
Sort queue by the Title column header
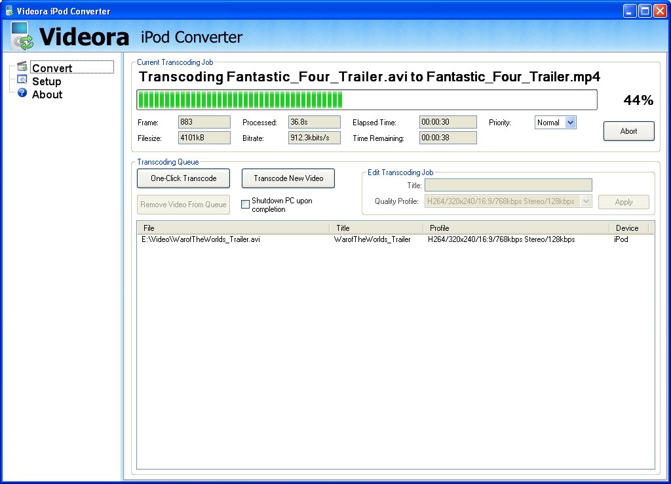click(x=376, y=228)
